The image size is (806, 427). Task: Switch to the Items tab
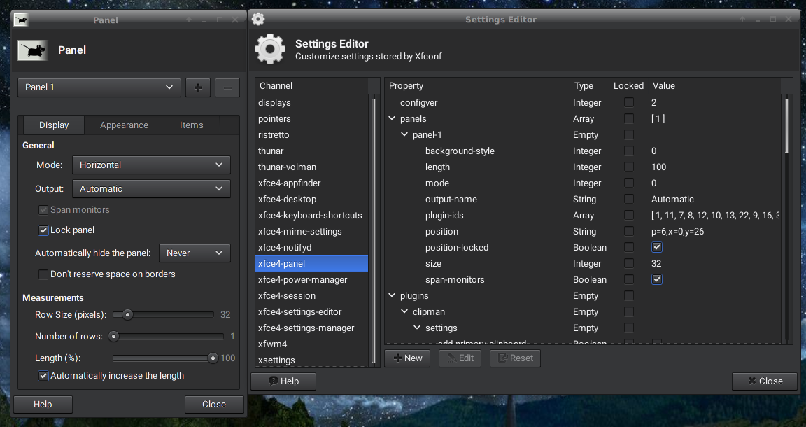[x=191, y=125]
